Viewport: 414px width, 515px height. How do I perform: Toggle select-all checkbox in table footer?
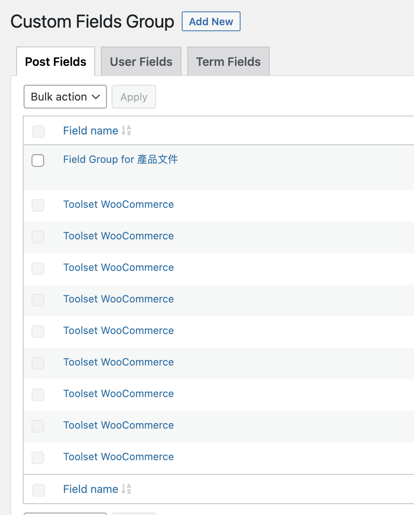click(x=39, y=490)
